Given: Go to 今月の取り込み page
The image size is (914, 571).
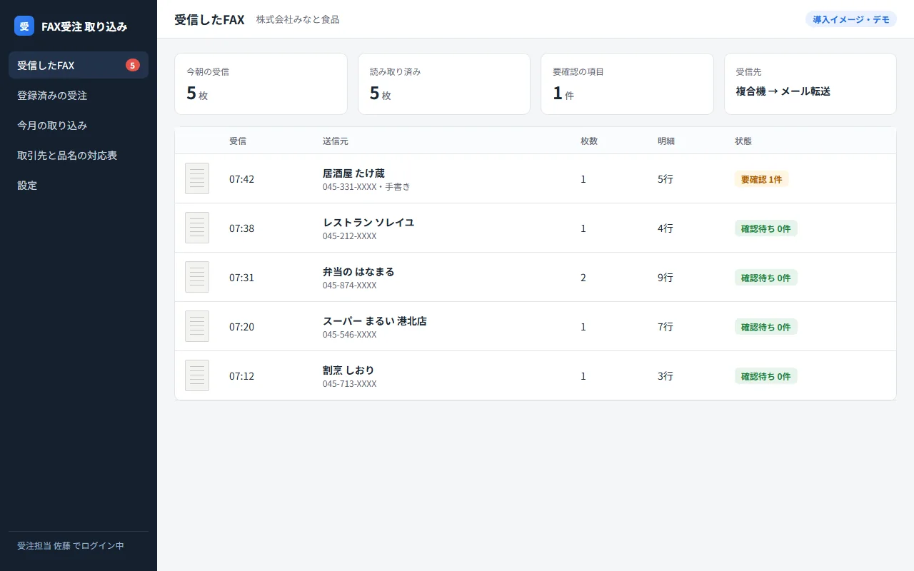Looking at the screenshot, I should tap(79, 125).
